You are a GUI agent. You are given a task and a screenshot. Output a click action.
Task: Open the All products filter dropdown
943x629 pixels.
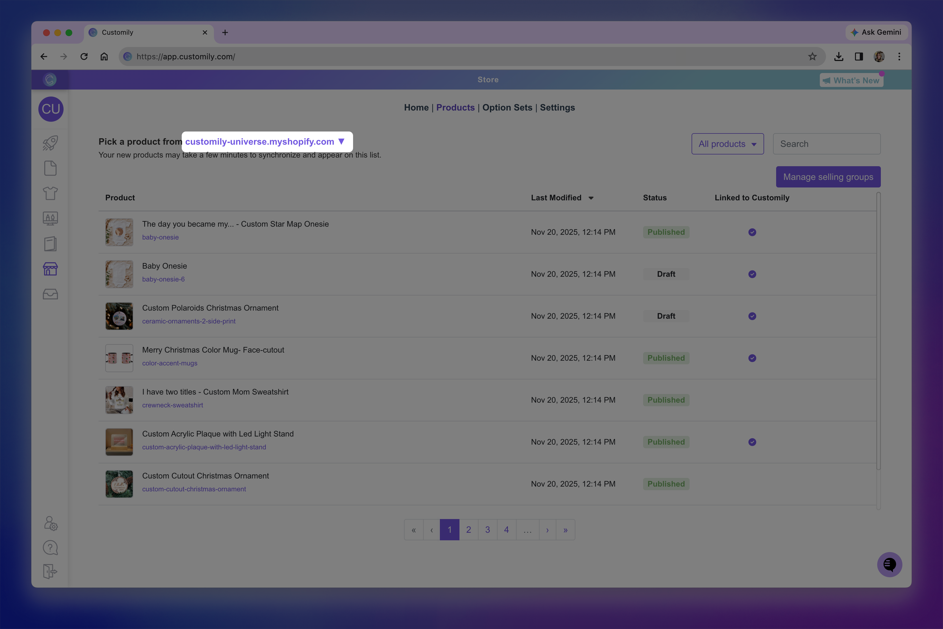(727, 144)
